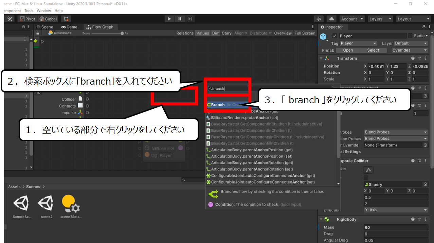Toggle the grid snapping icon in toolbar
The height and width of the screenshot is (243, 434).
point(66,19)
